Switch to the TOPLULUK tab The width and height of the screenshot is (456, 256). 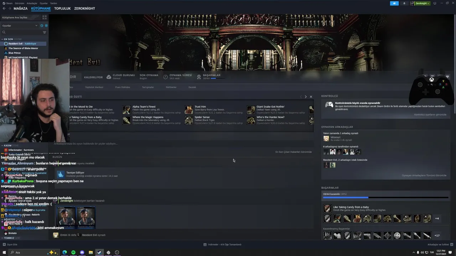(62, 8)
